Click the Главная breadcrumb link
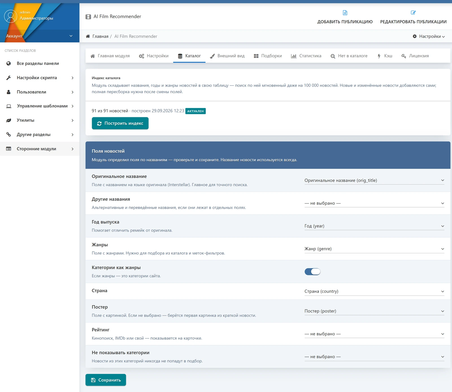The width and height of the screenshot is (452, 392). [x=100, y=36]
